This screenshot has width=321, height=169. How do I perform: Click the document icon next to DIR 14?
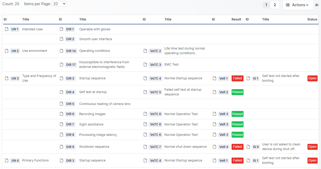(x=62, y=51)
